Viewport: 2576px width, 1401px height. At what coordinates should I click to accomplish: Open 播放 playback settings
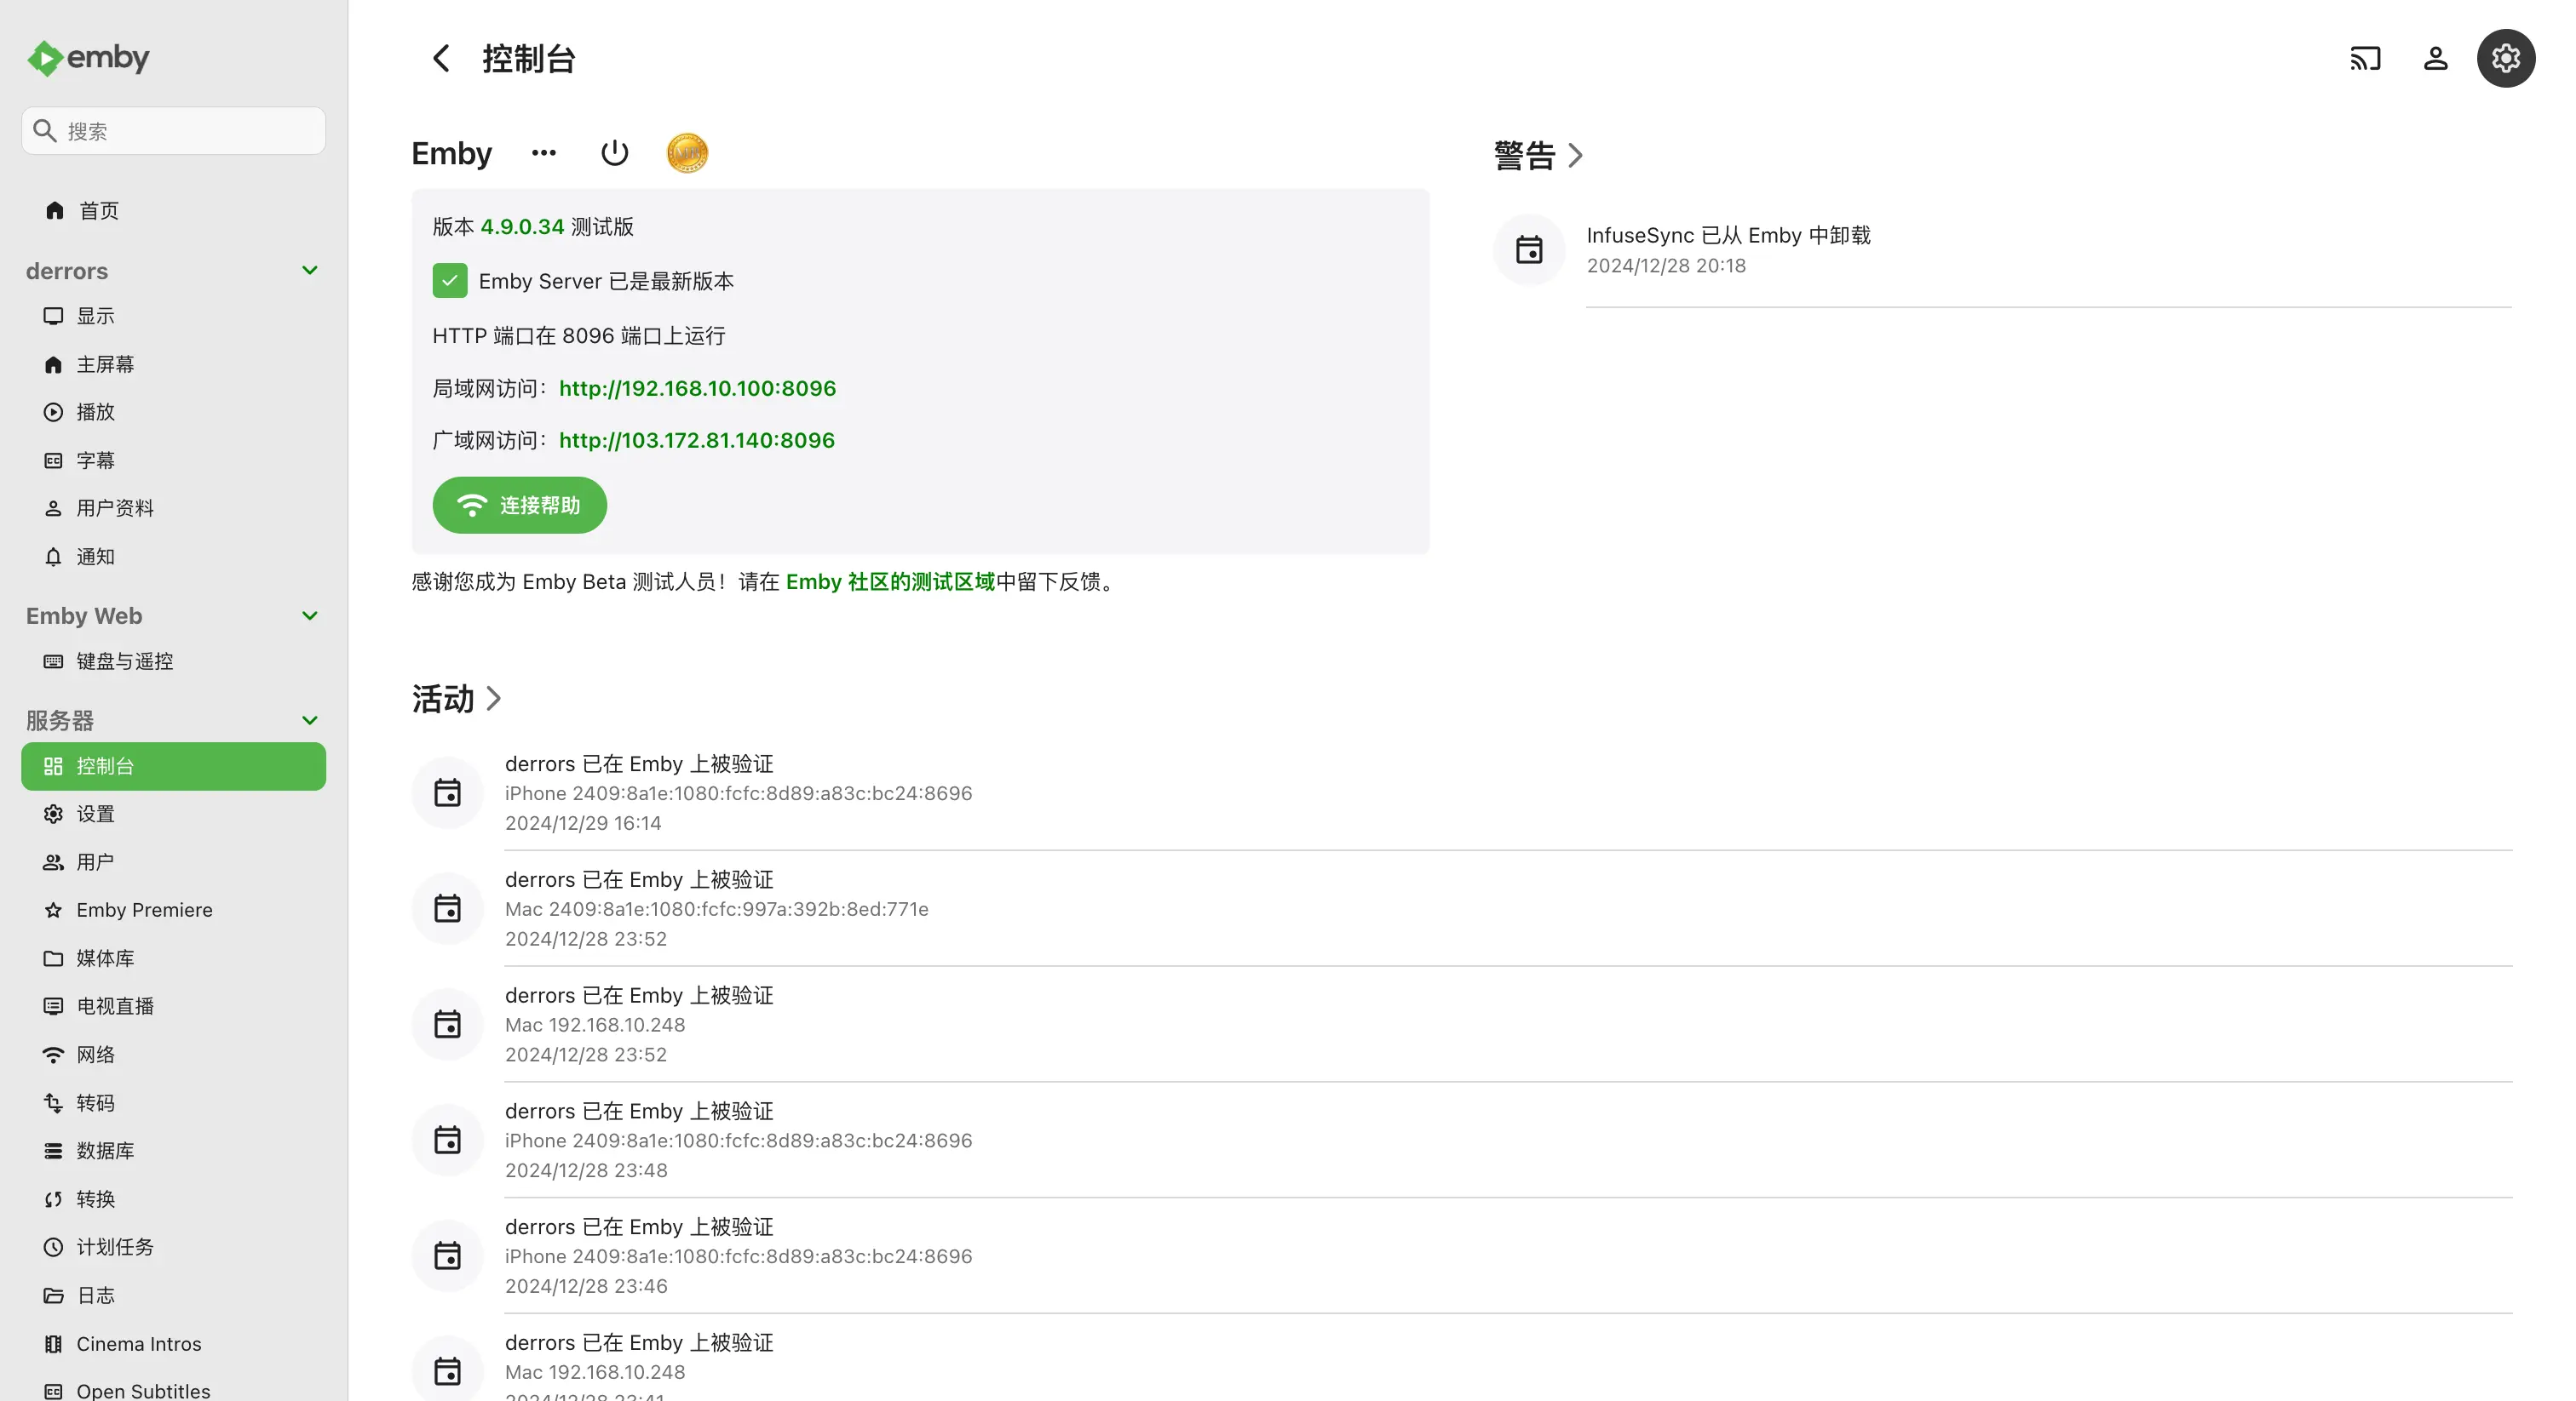pyautogui.click(x=173, y=412)
